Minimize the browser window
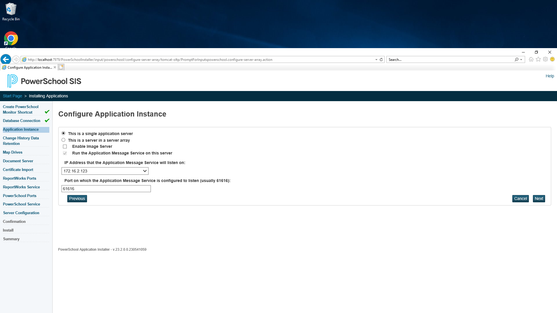 523,52
